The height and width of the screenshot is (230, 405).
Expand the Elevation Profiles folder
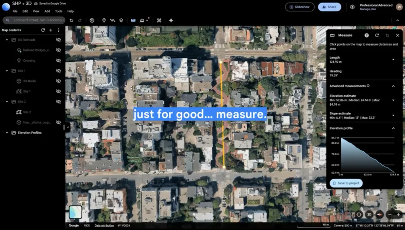(7, 133)
